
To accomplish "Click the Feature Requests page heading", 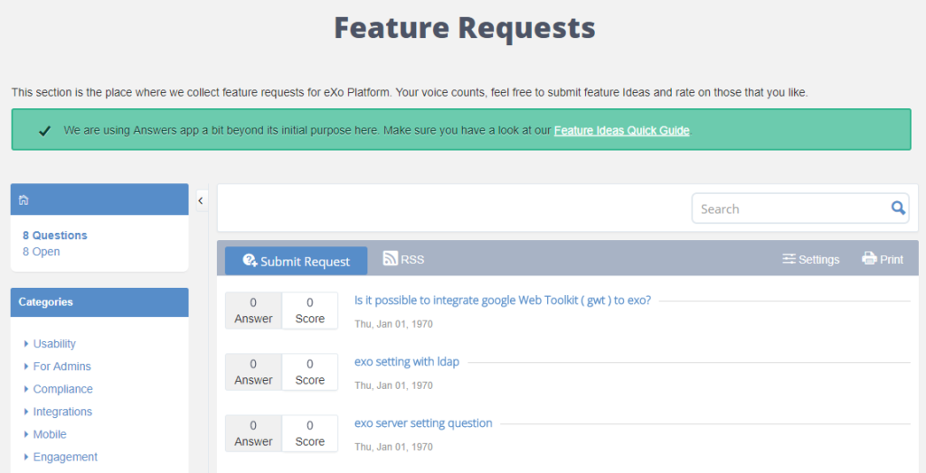I will point(465,28).
